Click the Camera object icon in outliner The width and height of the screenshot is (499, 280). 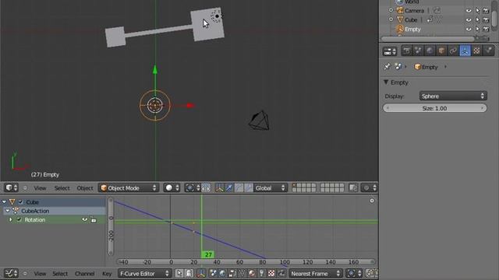click(x=400, y=10)
